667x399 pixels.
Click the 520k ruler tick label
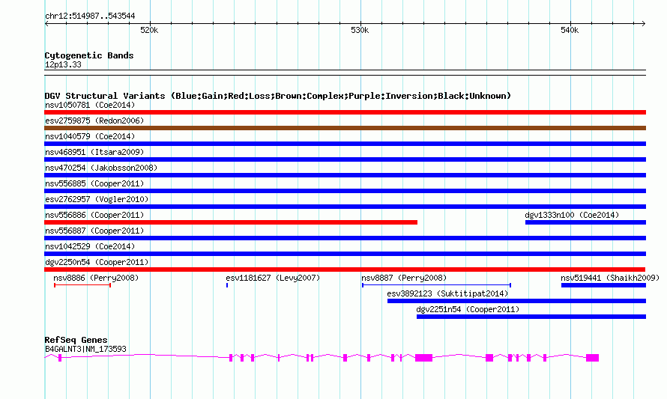click(149, 30)
